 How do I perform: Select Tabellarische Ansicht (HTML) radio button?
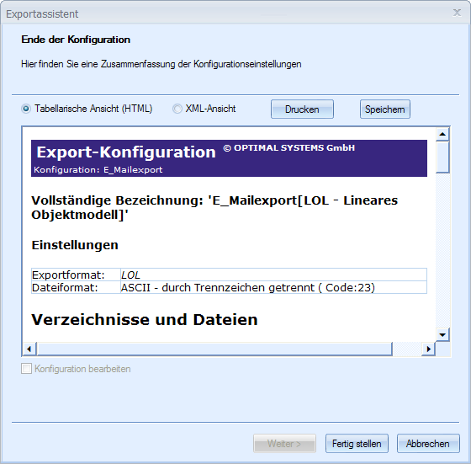pos(26,109)
